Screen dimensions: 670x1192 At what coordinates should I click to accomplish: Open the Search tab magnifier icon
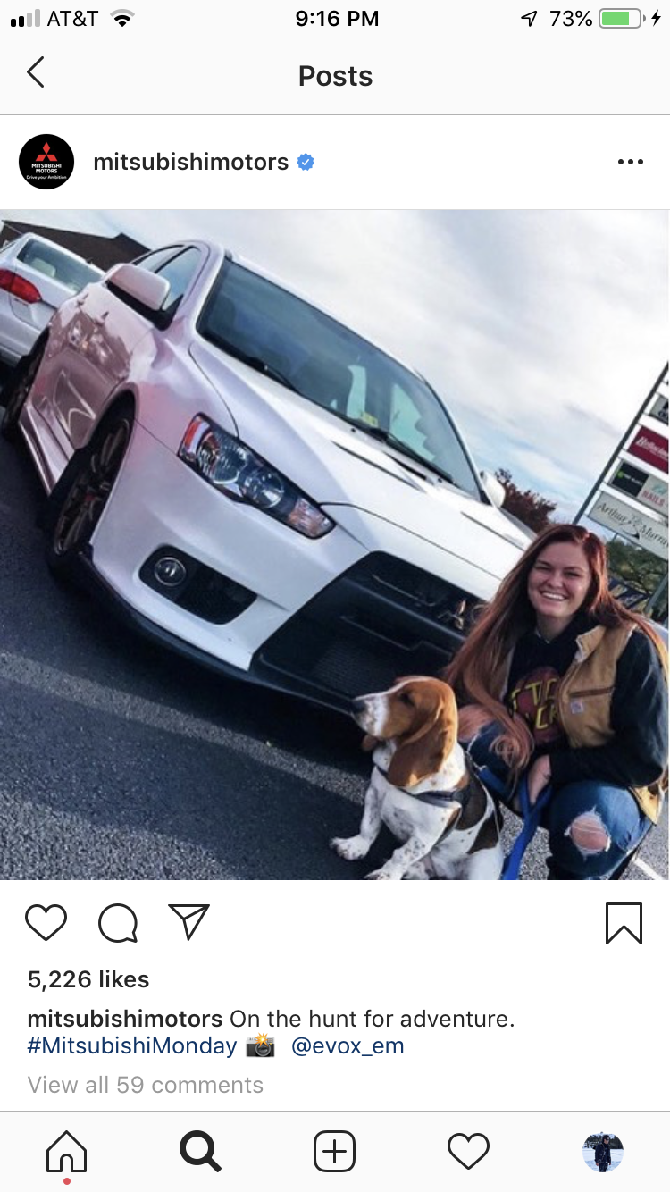point(200,1151)
